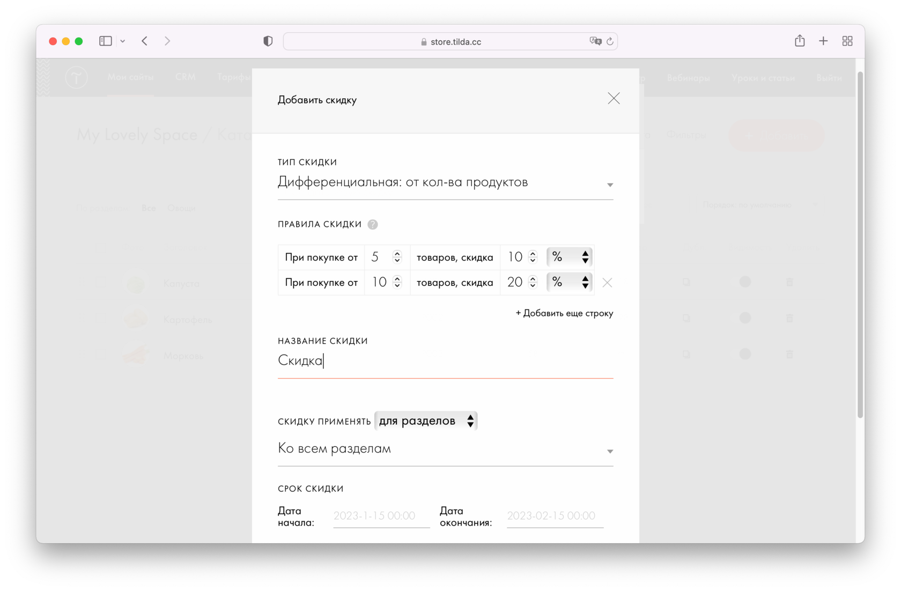Go back with Safari back arrow
901x591 pixels.
click(145, 41)
